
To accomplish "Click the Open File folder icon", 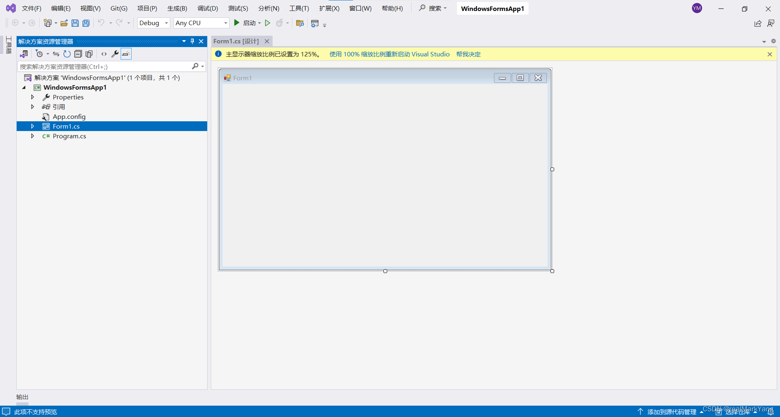I will coord(64,23).
